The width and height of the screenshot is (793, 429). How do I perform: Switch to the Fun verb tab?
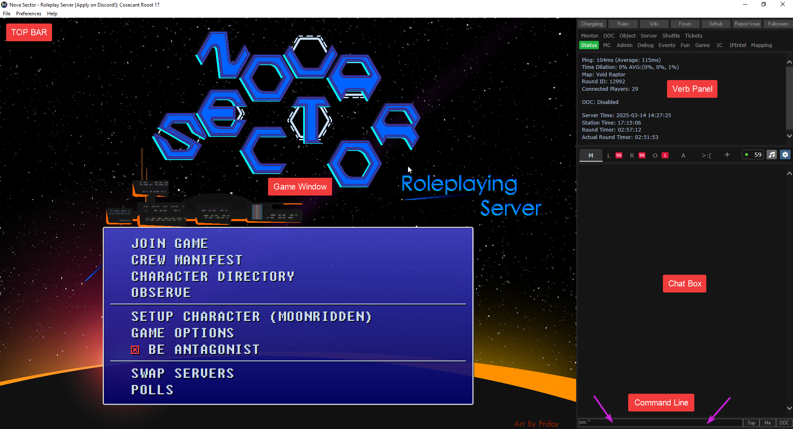click(x=685, y=45)
